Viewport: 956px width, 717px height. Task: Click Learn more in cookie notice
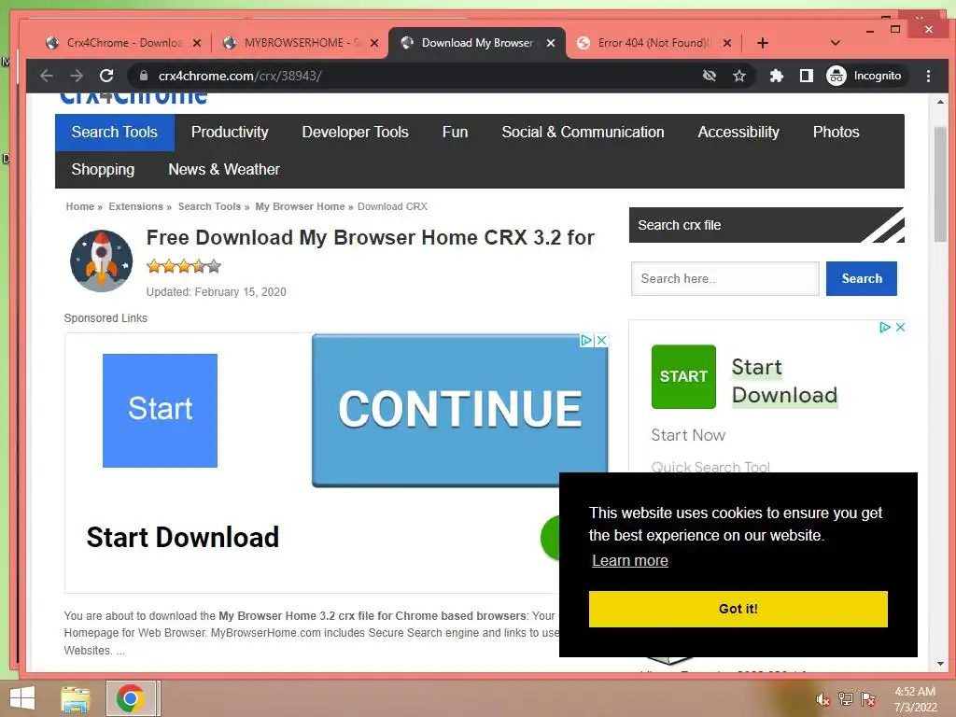(630, 560)
